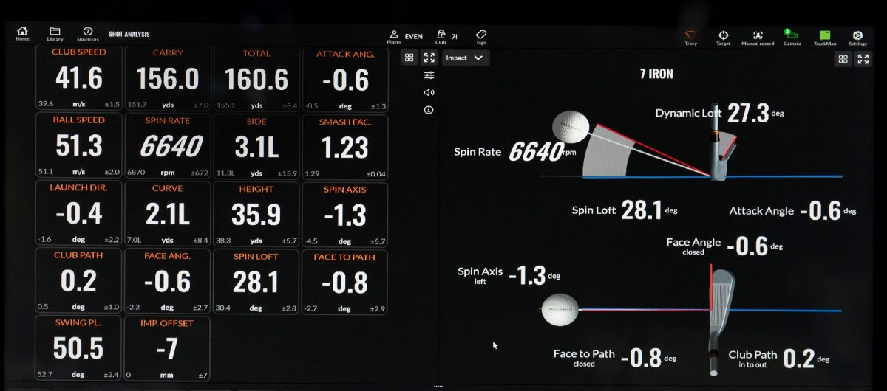
Task: Toggle sound with the speaker icon
Action: coord(429,92)
